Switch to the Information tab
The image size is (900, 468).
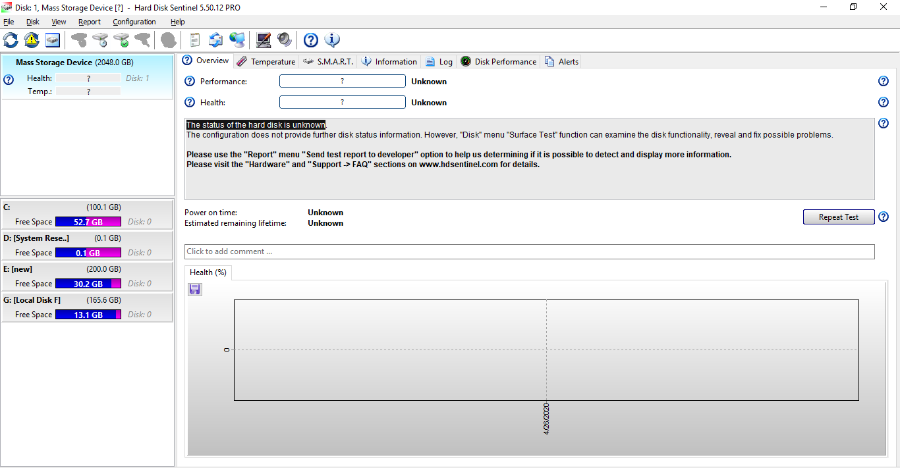tap(389, 61)
